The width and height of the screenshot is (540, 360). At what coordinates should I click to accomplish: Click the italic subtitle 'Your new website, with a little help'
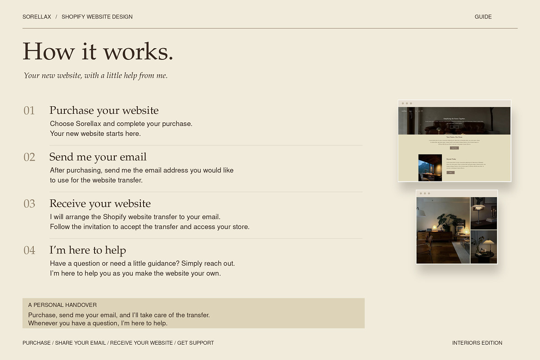[x=95, y=76]
